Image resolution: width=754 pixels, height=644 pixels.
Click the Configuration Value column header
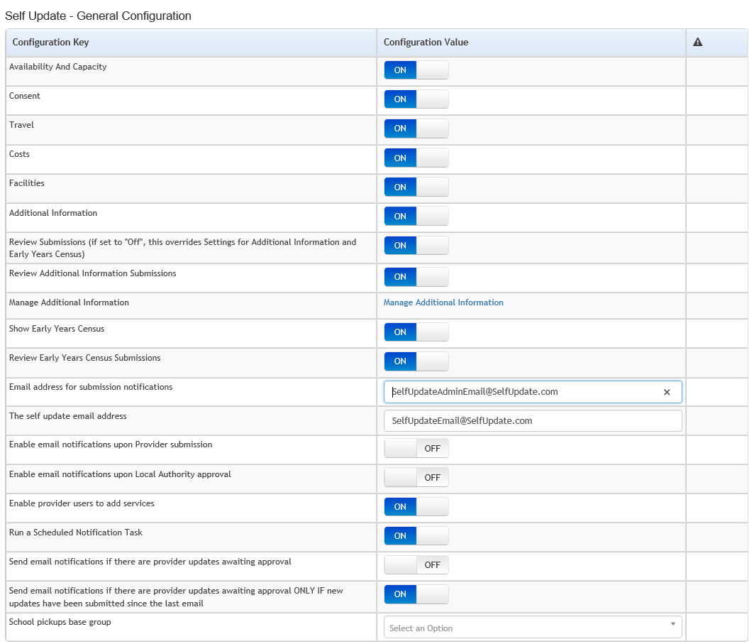[531, 43]
